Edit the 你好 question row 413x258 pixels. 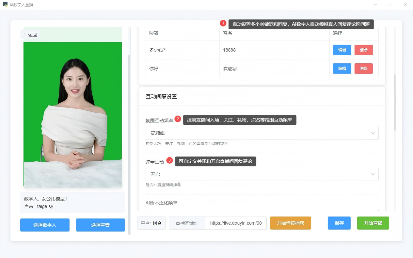coord(342,69)
